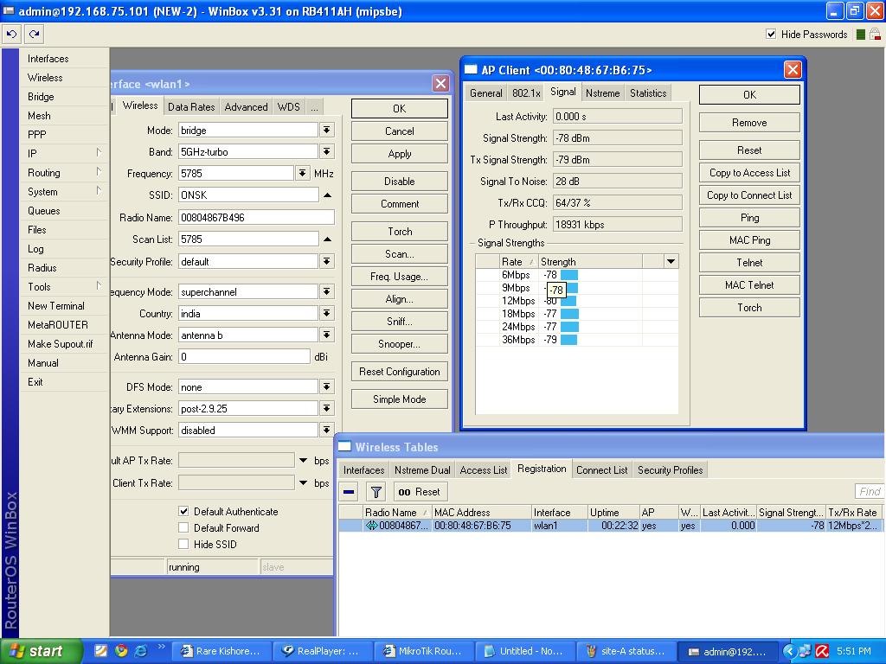The image size is (886, 664).
Task: Click the minus icon to remove registration entry
Action: tap(350, 491)
